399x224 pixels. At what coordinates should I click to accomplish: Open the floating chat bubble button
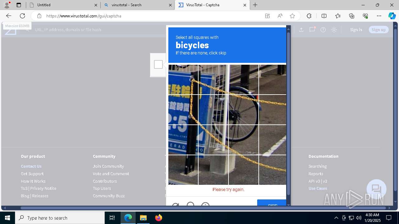(x=377, y=189)
